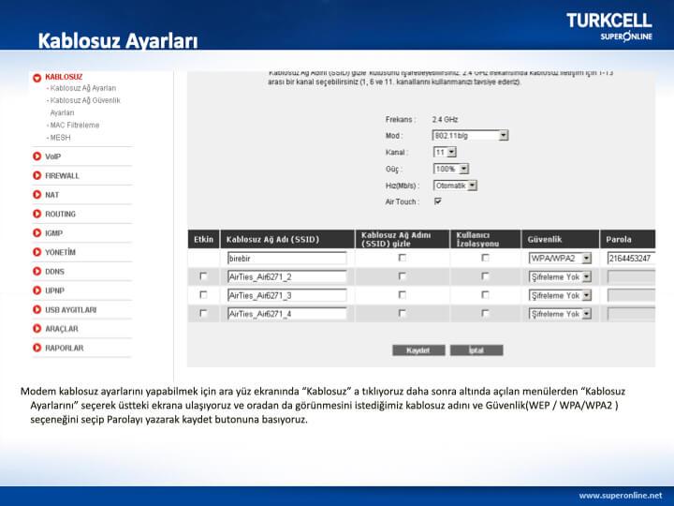This screenshot has height=506, width=674.
Task: Check hide SSID for the birebir network
Action: click(x=403, y=258)
